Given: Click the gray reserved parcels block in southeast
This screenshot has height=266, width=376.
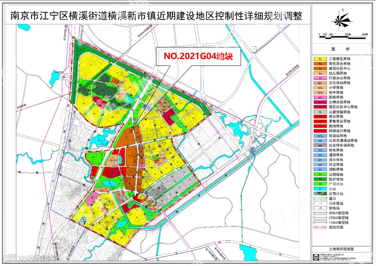Looking at the screenshot, I should [x=170, y=186].
